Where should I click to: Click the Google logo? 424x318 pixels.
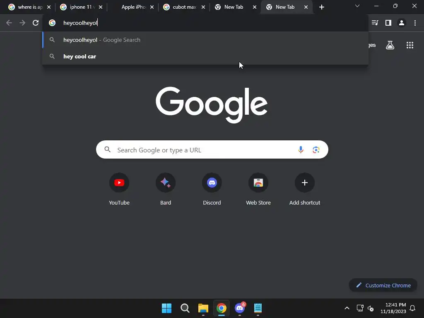[212, 105]
